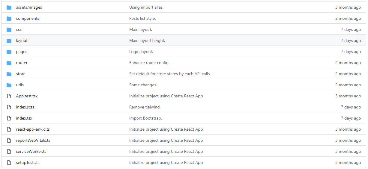Viewport: 368px width, 169px height.
Task: Click the file icon beside index.scss
Action: pyautogui.click(x=9, y=107)
